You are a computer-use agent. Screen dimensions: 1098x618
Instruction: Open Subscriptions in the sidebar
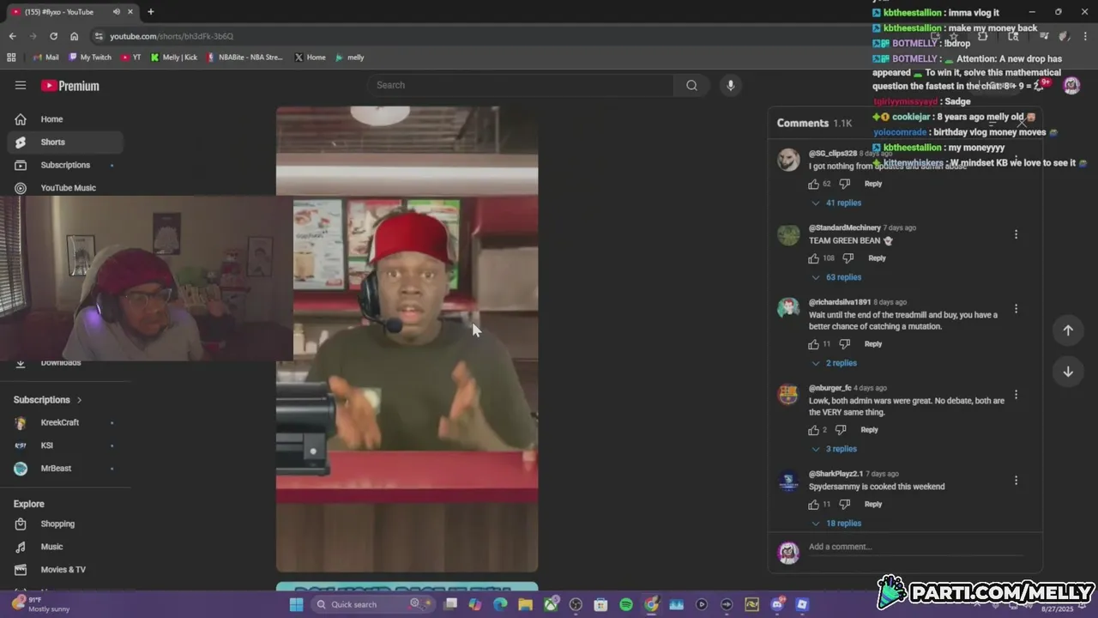65,165
